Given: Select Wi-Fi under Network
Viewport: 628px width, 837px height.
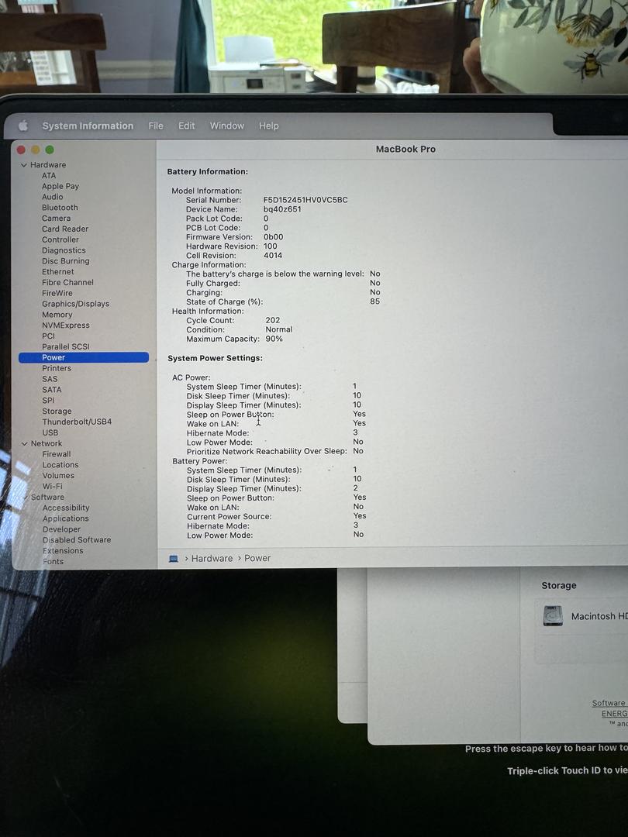Looking at the screenshot, I should point(53,486).
